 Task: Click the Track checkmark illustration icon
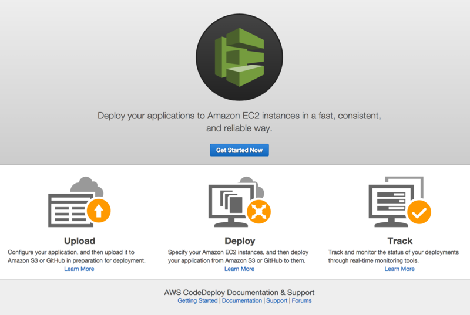tap(399, 202)
